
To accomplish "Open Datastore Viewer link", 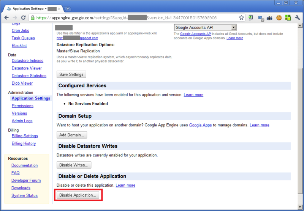I will [27, 68].
